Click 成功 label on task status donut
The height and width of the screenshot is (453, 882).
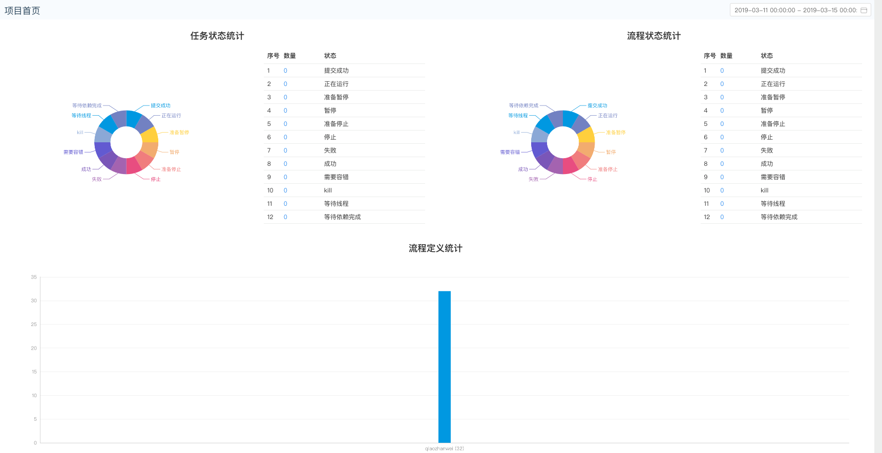pos(86,169)
